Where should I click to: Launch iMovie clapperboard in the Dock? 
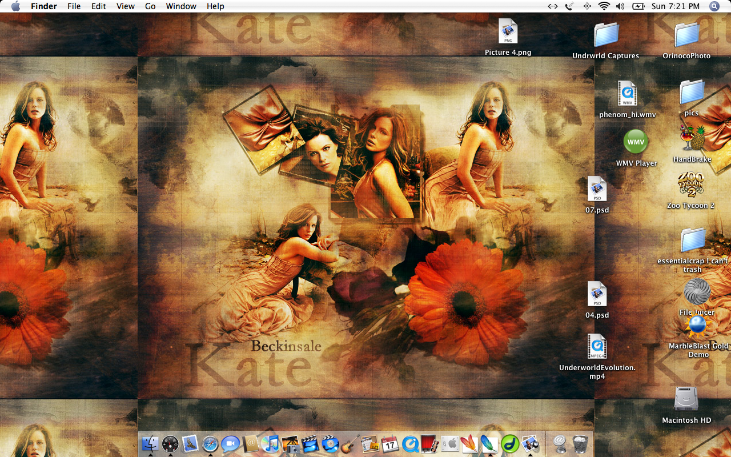pos(310,444)
